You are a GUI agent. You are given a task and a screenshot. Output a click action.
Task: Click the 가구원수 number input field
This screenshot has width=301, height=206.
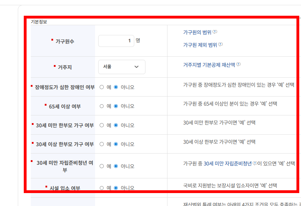[116, 41]
